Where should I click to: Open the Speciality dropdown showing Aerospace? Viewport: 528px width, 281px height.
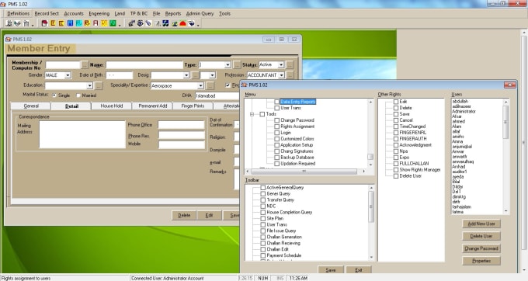[200, 86]
